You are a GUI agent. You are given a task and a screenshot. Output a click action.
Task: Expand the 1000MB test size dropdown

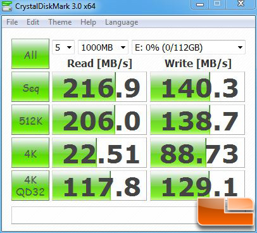pos(103,47)
